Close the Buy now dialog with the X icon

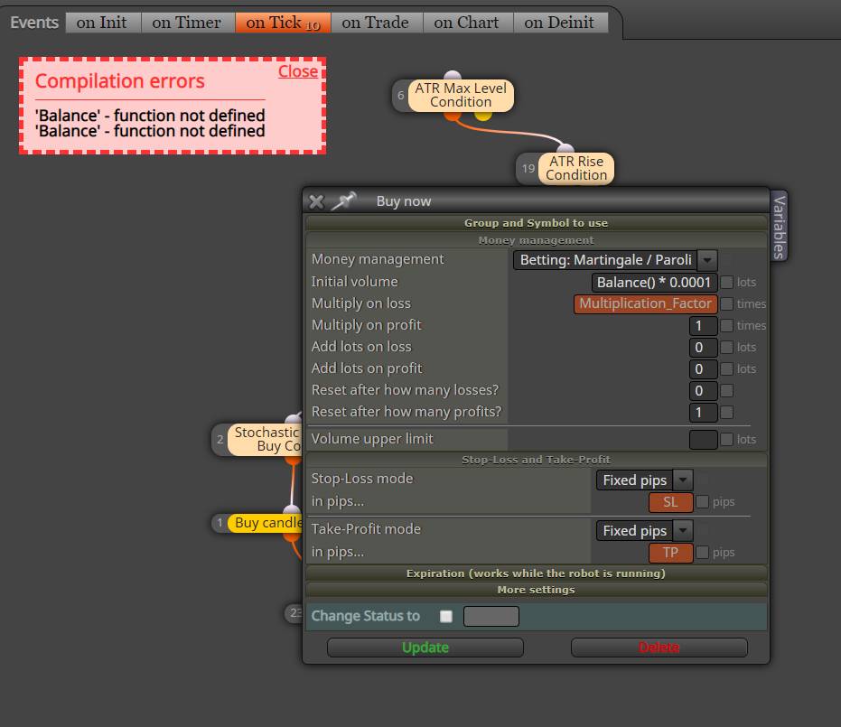316,201
